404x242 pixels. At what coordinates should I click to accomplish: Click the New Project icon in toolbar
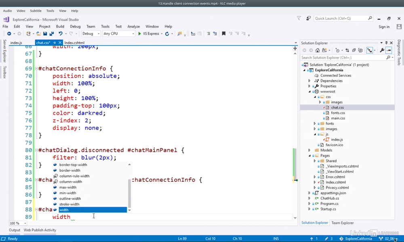coord(28,34)
